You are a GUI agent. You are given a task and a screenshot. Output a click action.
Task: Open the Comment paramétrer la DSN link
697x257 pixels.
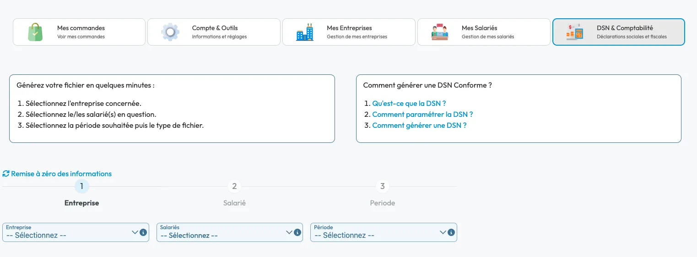pyautogui.click(x=422, y=115)
